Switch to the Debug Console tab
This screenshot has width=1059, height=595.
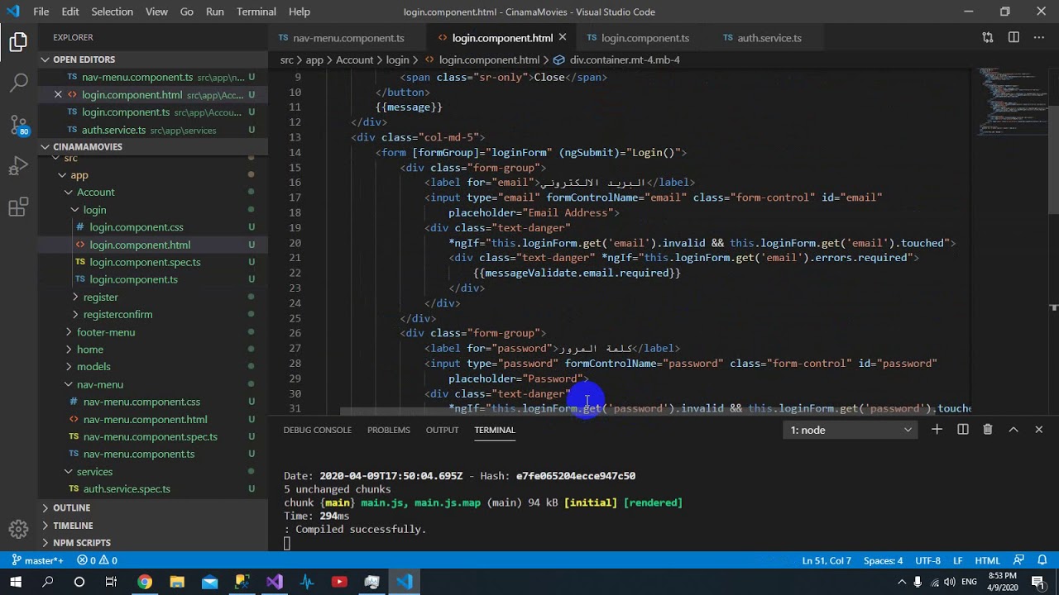tap(317, 430)
